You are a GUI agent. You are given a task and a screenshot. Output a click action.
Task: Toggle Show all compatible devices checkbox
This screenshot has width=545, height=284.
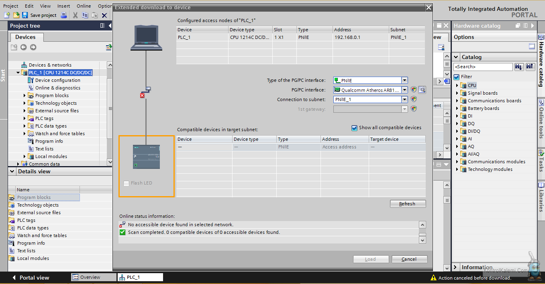(354, 128)
